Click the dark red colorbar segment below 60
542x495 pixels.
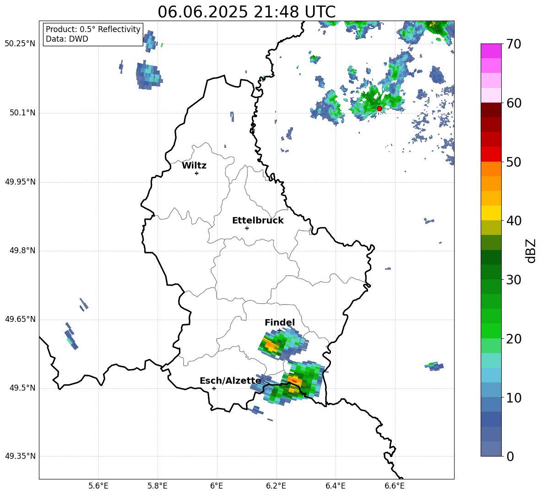(491, 110)
